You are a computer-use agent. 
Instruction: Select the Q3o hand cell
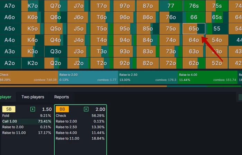tap(56, 52)
